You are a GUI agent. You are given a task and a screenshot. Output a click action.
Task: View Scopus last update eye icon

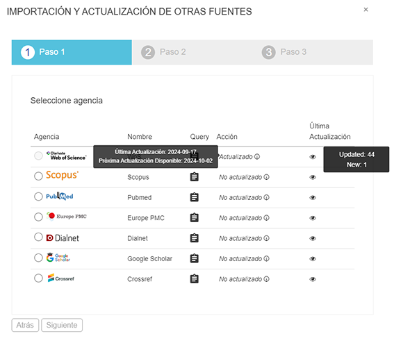click(313, 177)
